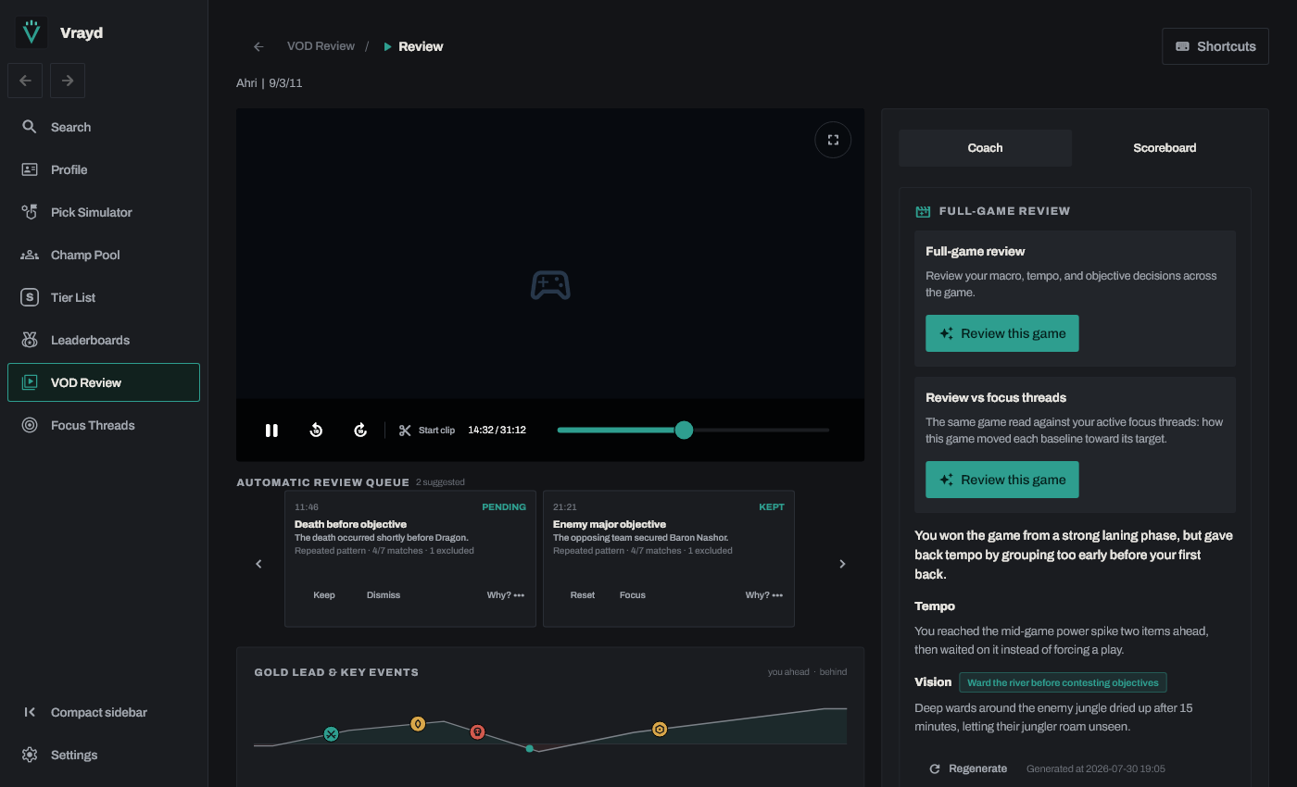Click the 21:21 timestamp on kept card
The image size is (1297, 787).
coord(565,507)
